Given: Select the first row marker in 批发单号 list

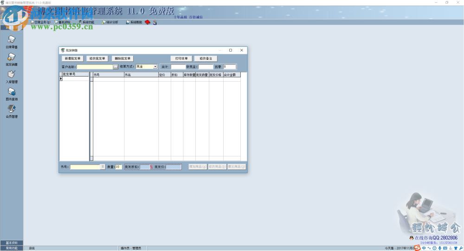Looking at the screenshot, I should coord(61,79).
